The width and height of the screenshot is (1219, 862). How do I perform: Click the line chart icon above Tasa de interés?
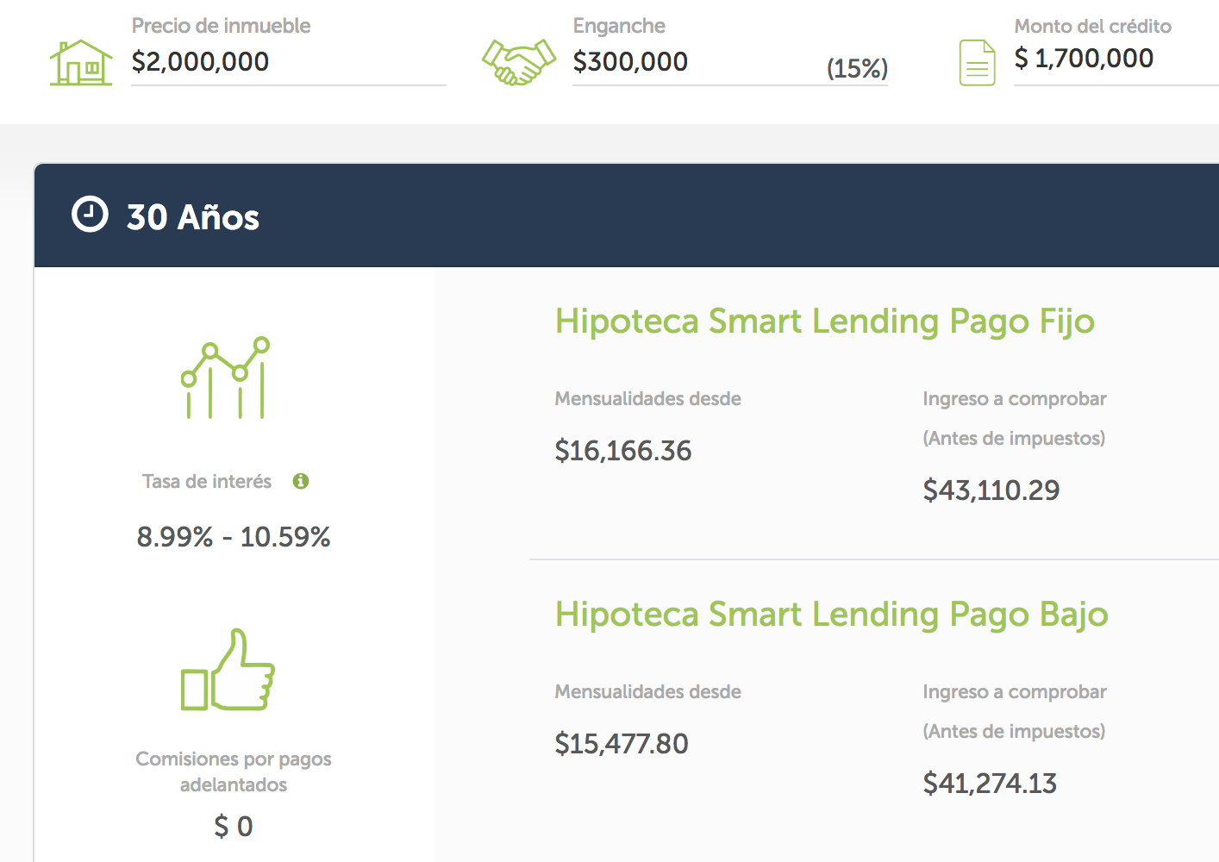point(226,378)
